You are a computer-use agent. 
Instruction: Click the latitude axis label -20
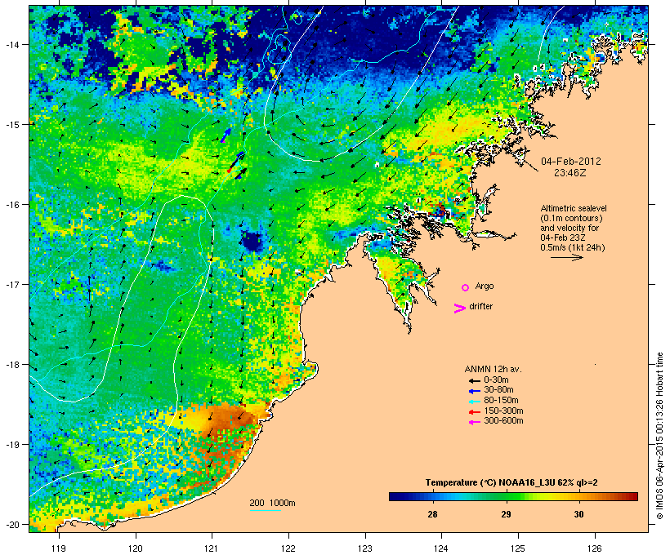pyautogui.click(x=12, y=524)
